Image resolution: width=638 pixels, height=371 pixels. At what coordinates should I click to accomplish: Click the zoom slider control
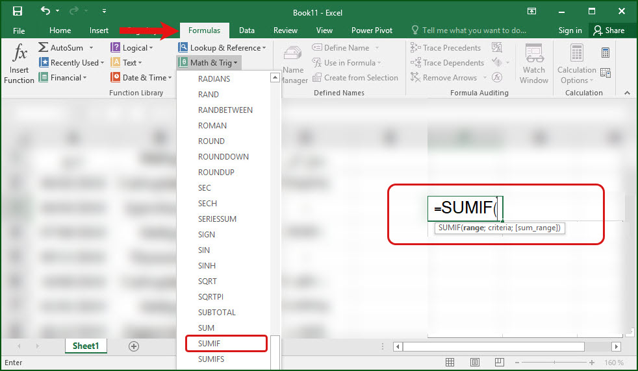pos(554,362)
